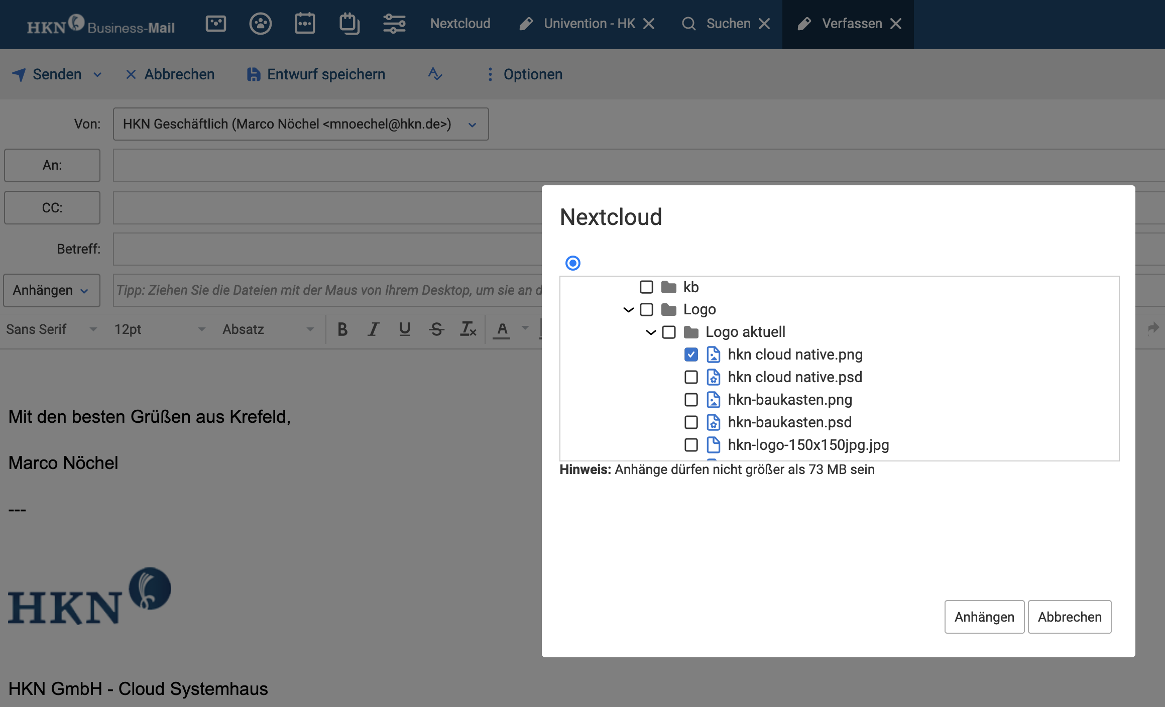Click Entwurf speichern
The image size is (1165, 707).
[316, 74]
